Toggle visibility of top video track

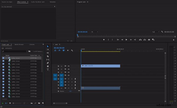coord(68,66)
